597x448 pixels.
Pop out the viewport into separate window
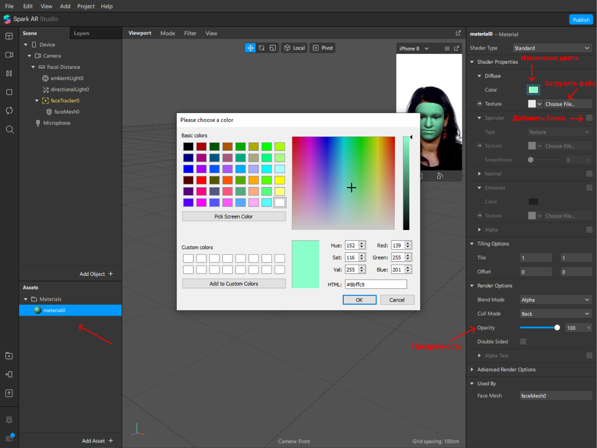coord(458,33)
